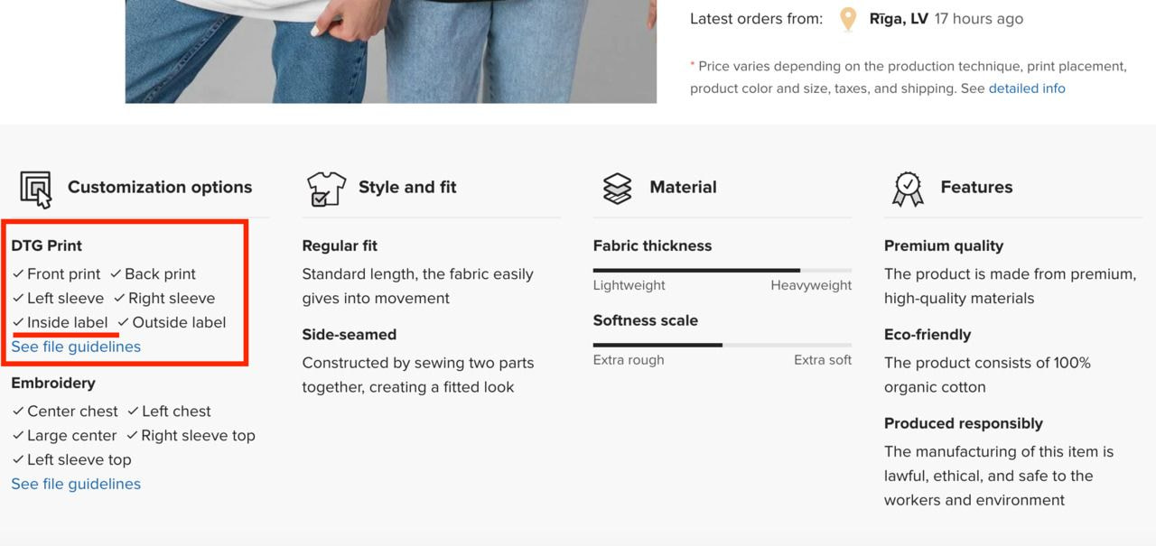Select the Inside label print option
This screenshot has width=1156, height=546.
point(61,322)
